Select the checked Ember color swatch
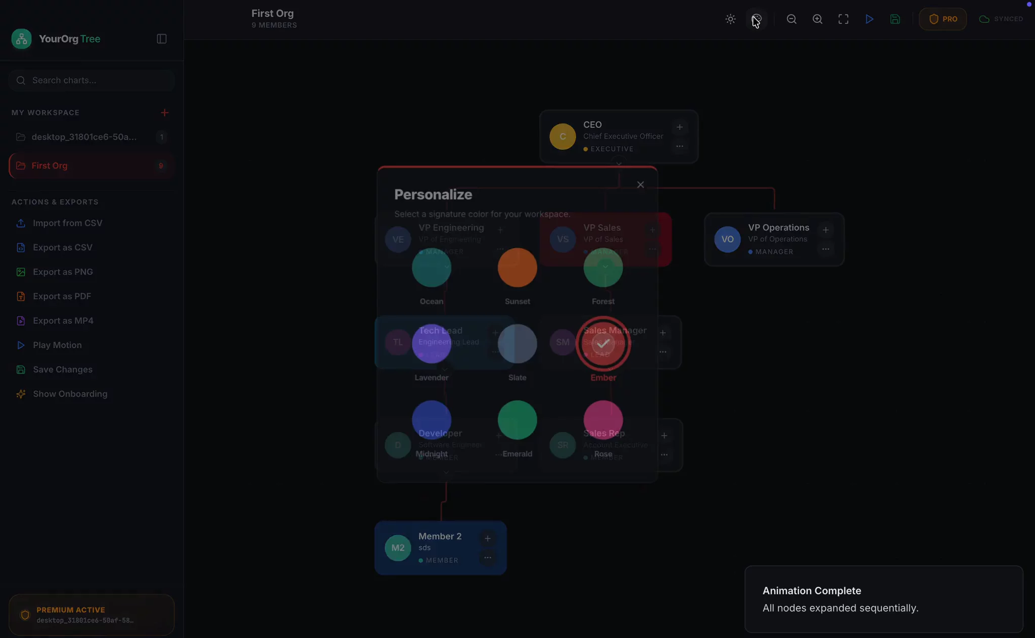The width and height of the screenshot is (1035, 638). point(603,344)
